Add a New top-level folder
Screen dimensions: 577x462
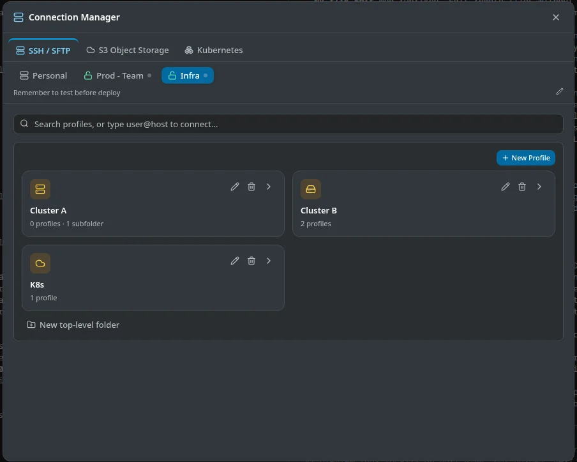[73, 325]
